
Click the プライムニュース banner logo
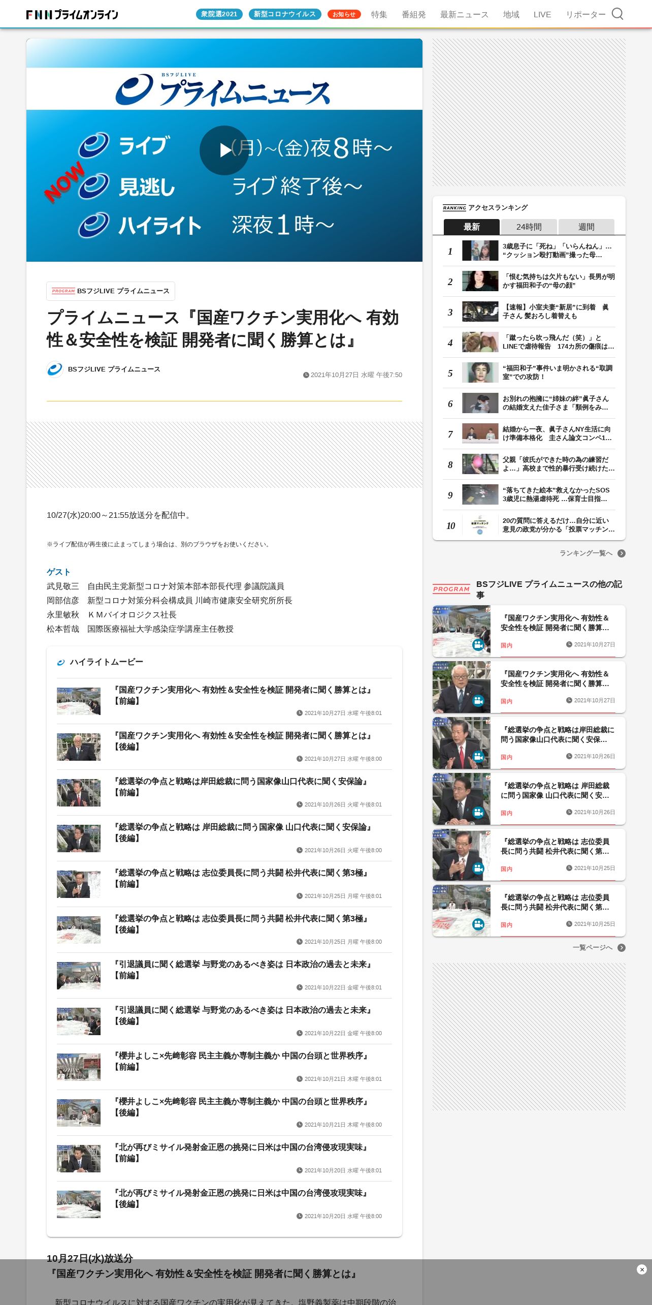pyautogui.click(x=222, y=89)
